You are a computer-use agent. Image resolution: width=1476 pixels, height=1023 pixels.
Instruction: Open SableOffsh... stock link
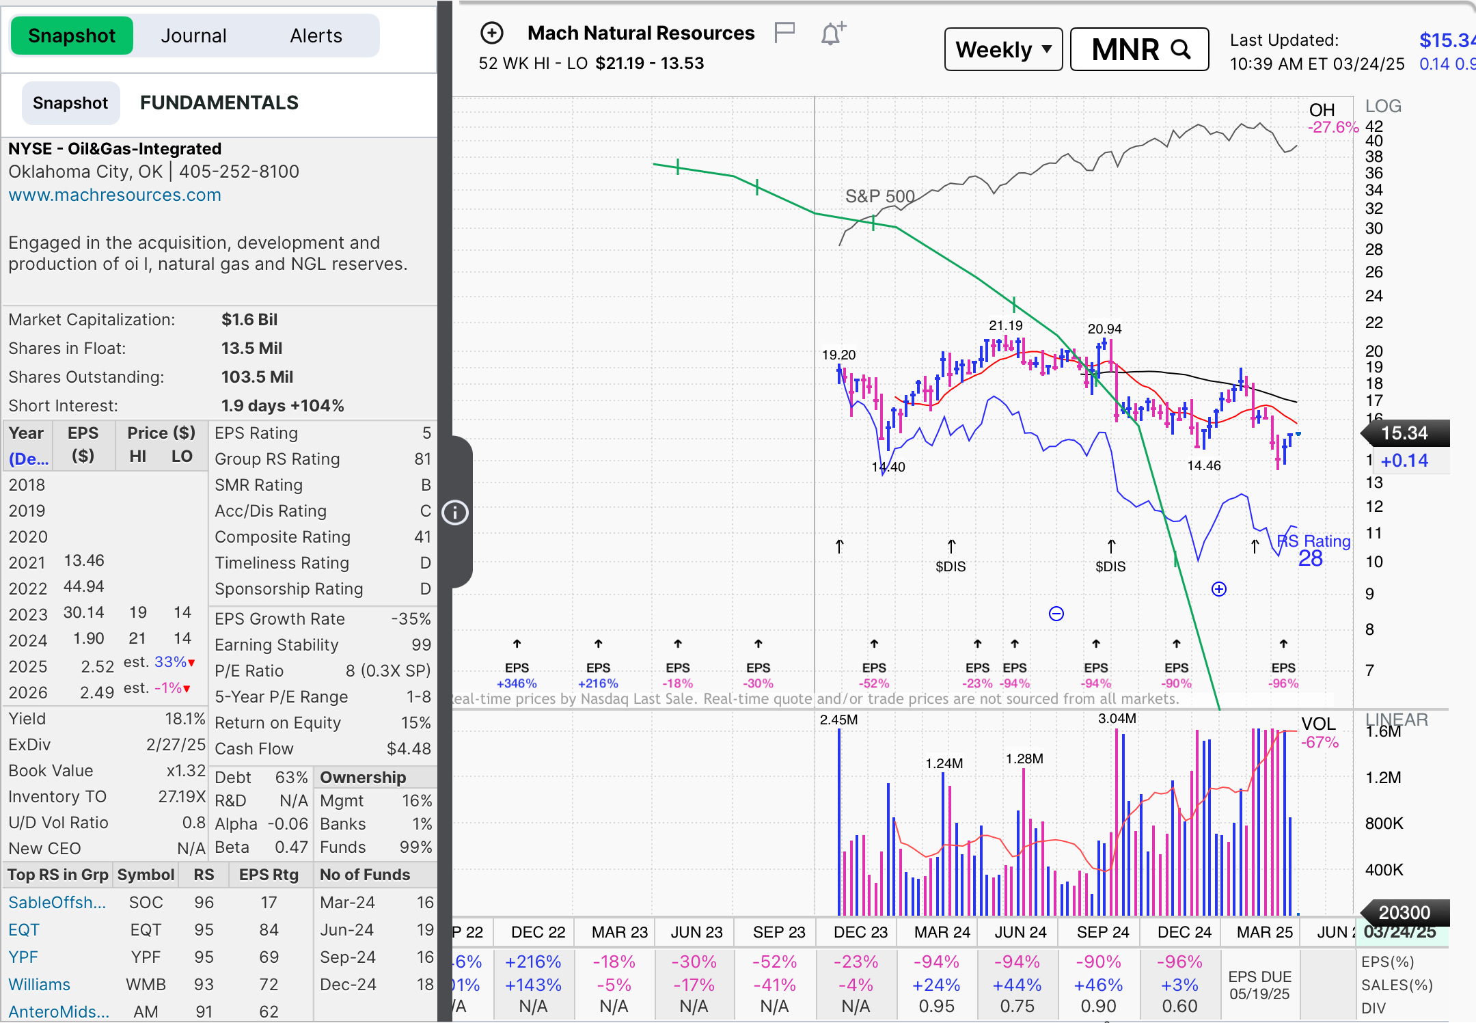tap(57, 902)
